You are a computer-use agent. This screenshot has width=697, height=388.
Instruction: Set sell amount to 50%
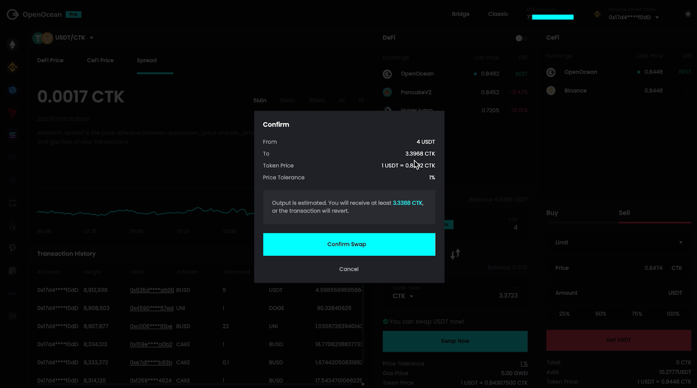point(600,314)
